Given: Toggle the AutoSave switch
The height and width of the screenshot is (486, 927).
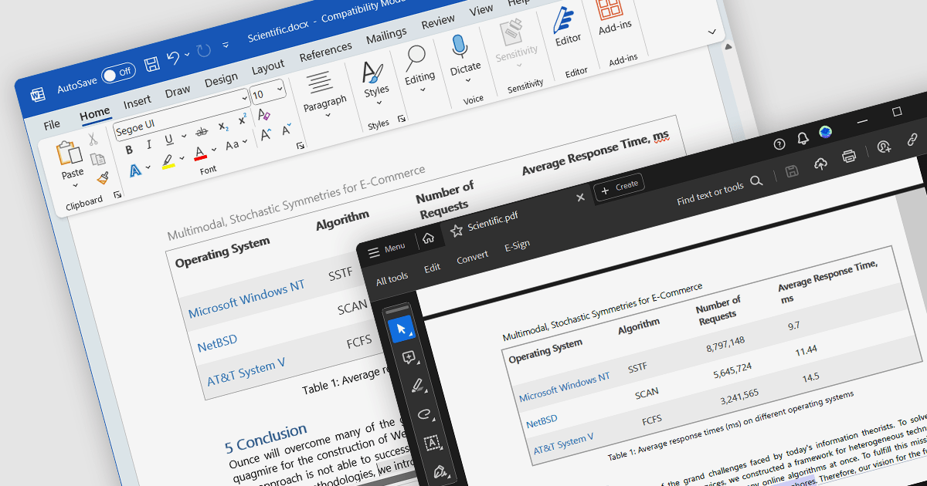Looking at the screenshot, I should [x=118, y=74].
